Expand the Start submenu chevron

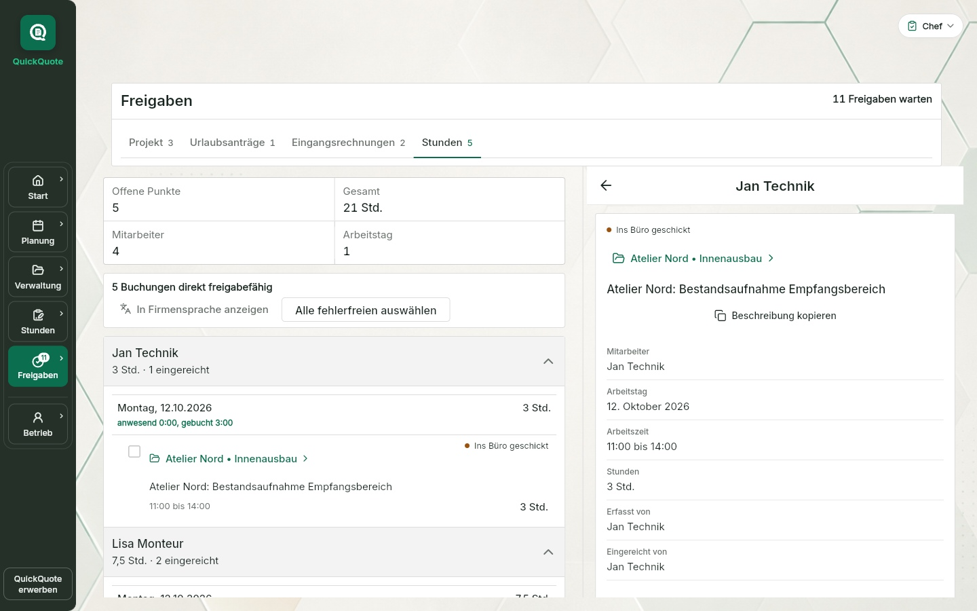pyautogui.click(x=62, y=179)
